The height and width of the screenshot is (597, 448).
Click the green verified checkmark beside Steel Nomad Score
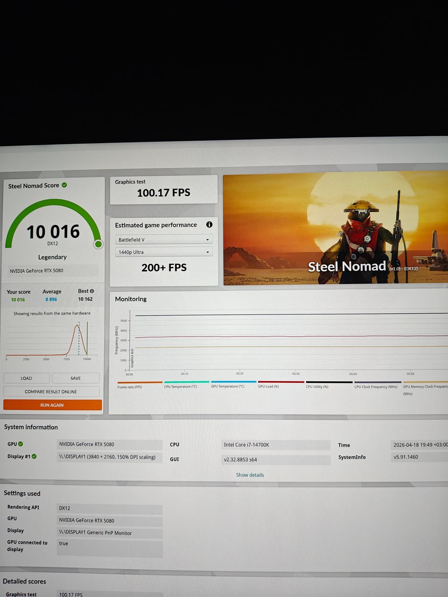[64, 185]
